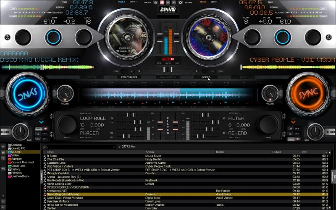Select track 'Midnight Cocktail'
336x210 pixels.
[x=186, y=173]
